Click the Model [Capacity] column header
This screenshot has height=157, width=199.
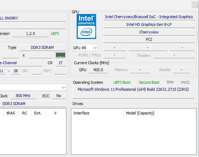(160, 113)
